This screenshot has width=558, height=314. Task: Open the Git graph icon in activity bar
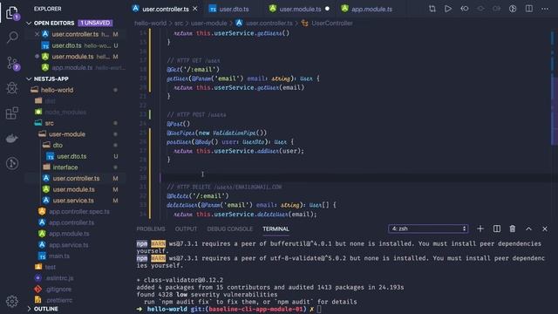12,163
